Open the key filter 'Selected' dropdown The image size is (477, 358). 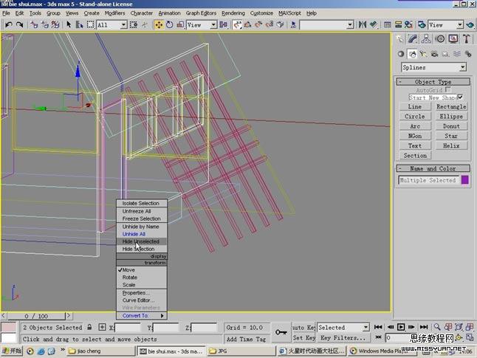[366, 327]
